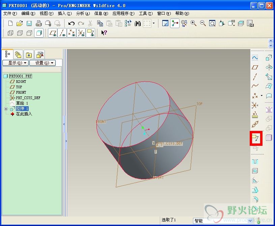Open the 显示(O) dropdown

[16, 63]
